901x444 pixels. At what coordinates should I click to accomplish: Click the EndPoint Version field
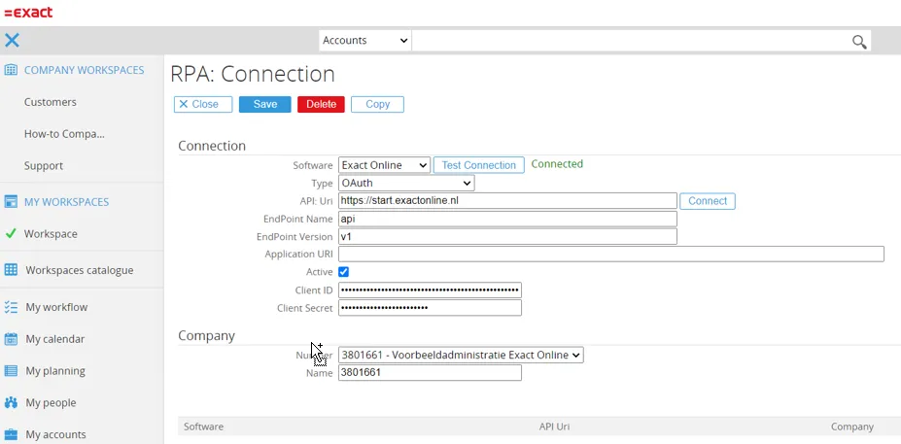[x=507, y=237]
